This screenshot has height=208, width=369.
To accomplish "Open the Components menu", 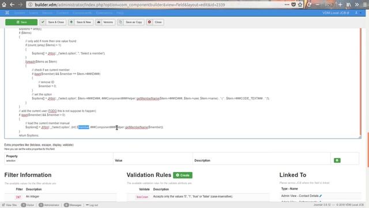I will 82,13.
